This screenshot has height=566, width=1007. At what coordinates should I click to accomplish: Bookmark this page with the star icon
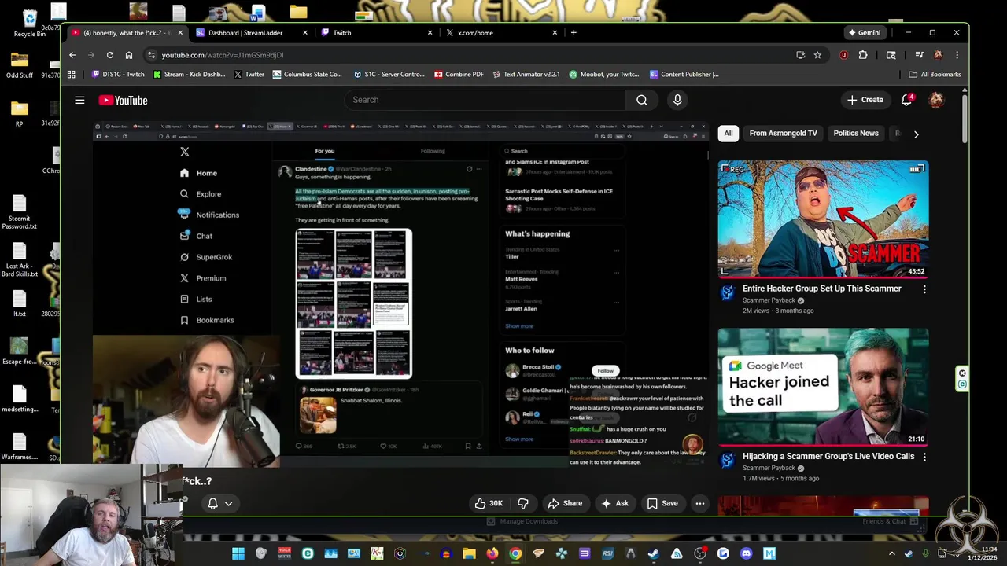coord(817,55)
